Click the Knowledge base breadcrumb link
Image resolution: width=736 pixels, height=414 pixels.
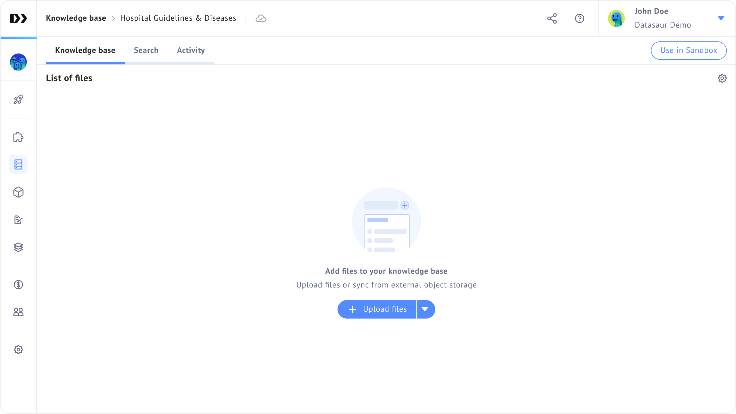coord(76,18)
